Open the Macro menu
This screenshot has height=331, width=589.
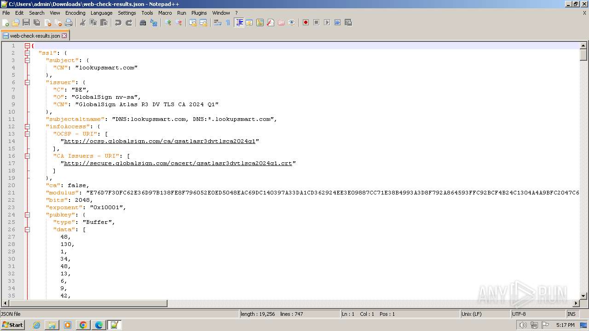click(165, 13)
